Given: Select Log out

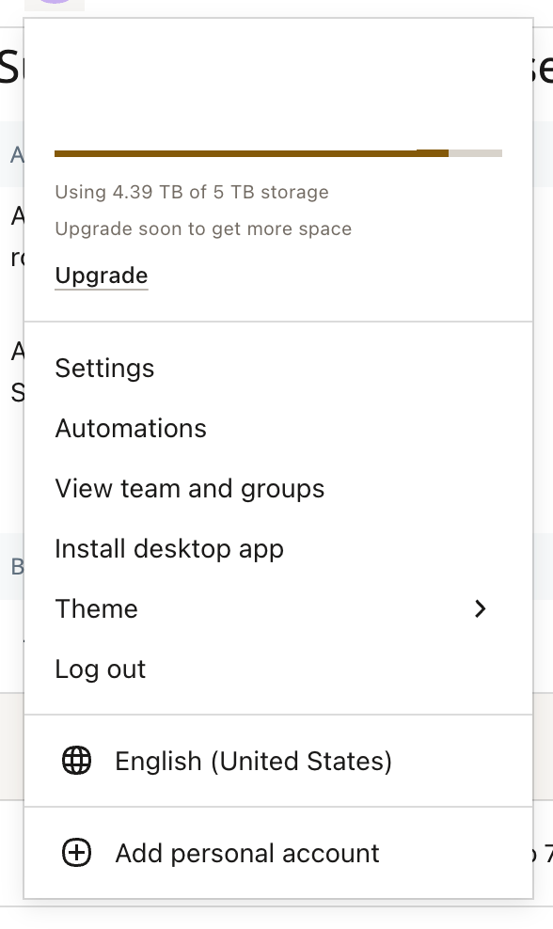Looking at the screenshot, I should click(x=101, y=669).
